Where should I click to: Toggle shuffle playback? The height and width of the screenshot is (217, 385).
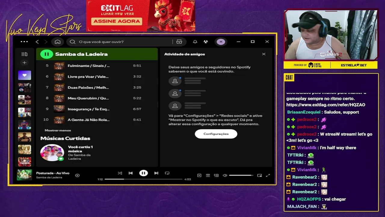point(120,173)
